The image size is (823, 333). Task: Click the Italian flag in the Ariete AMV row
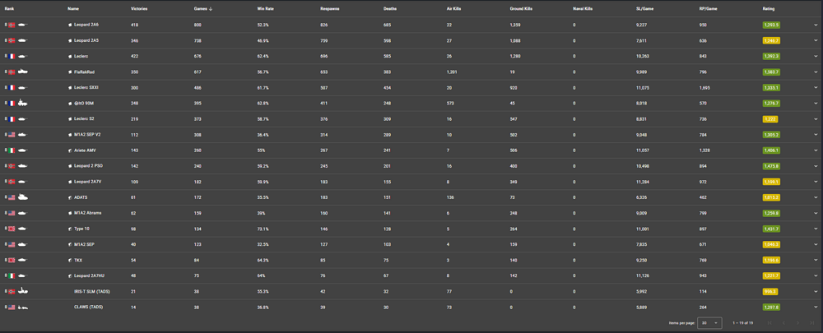(12, 150)
